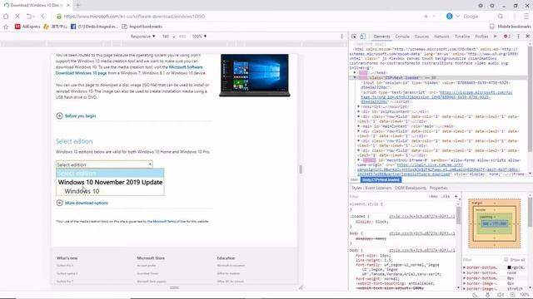This screenshot has height=299, width=533.
Task: Expand the div skiptocontent node
Action: [x=359, y=111]
